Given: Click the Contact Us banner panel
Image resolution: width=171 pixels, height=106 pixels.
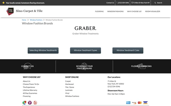Looking at the screenshot, I should pyautogui.click(x=27, y=66).
